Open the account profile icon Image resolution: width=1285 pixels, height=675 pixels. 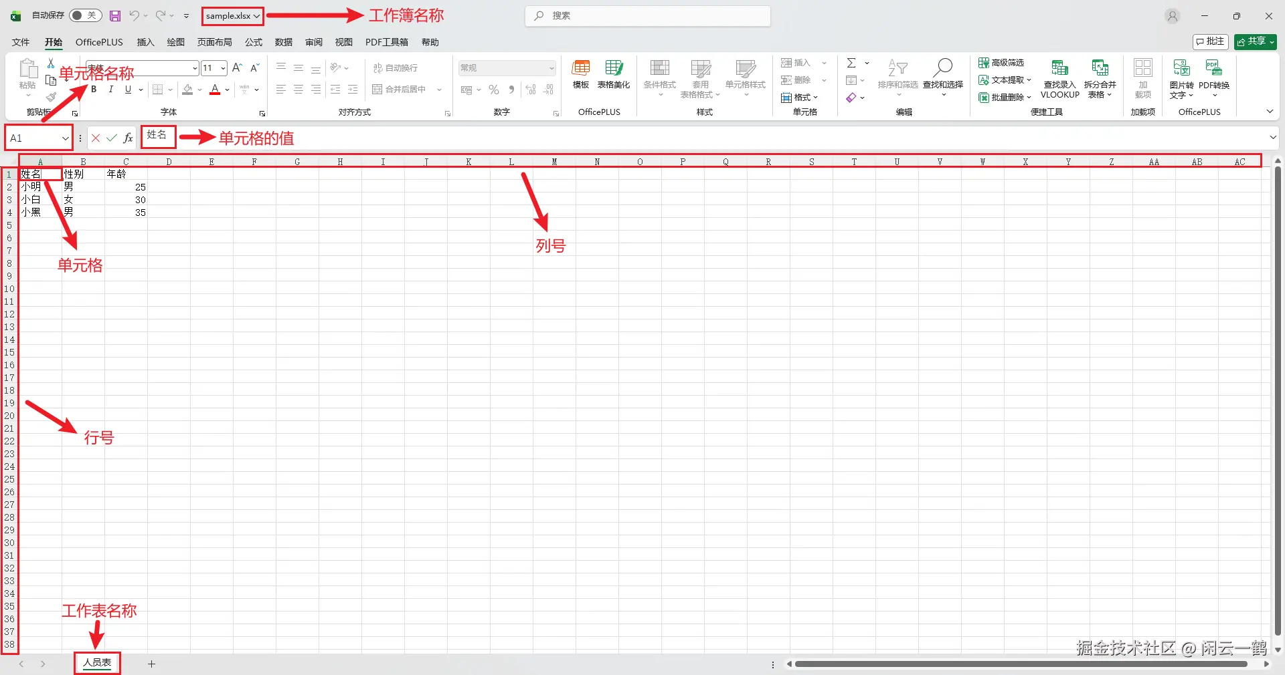tap(1172, 16)
